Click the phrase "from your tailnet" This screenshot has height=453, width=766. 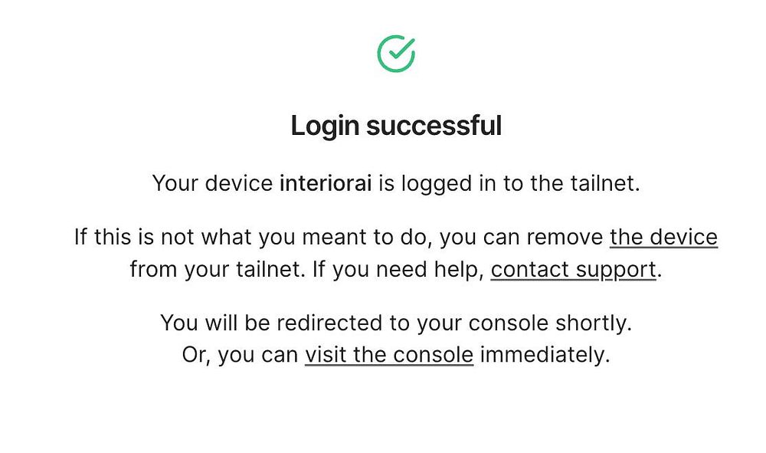click(214, 269)
